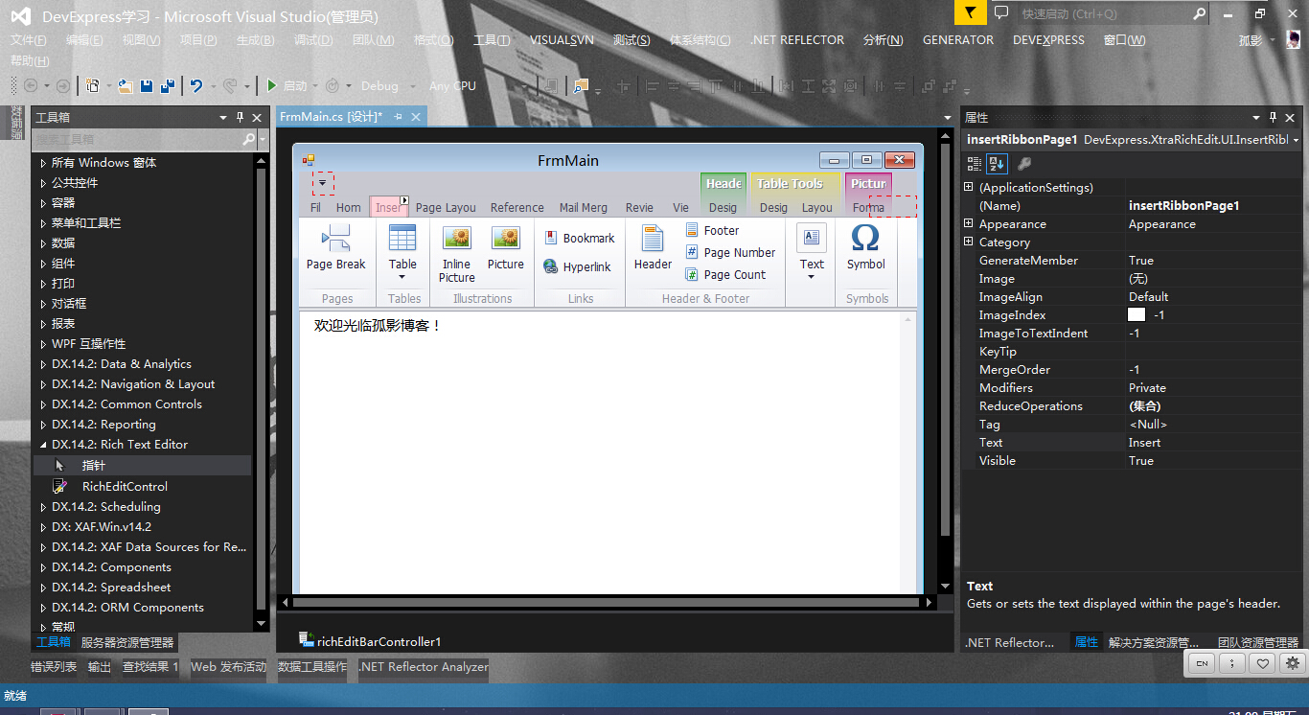Image resolution: width=1309 pixels, height=715 pixels.
Task: Click Page Number in Header & Footer
Action: 730,252
